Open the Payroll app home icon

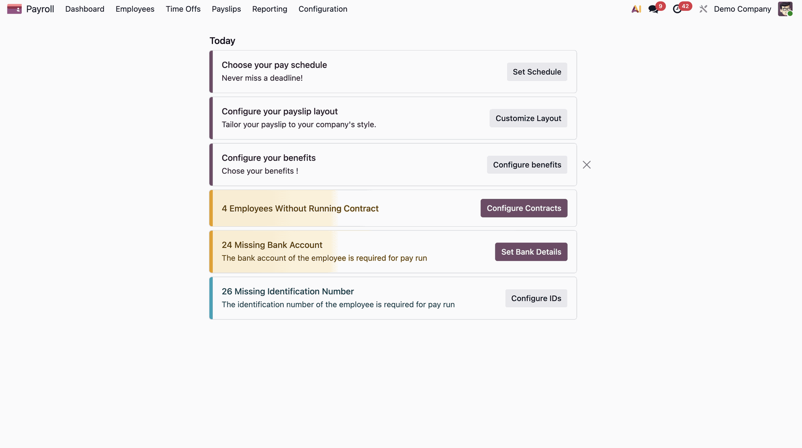(14, 9)
